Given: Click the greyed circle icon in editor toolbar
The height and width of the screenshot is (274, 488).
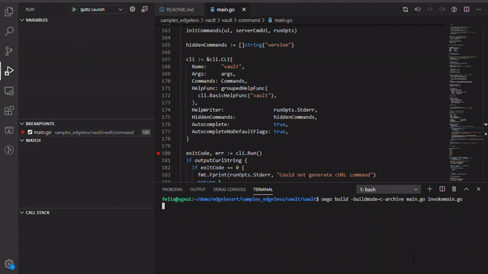Looking at the screenshot, I should pyautogui.click(x=430, y=10).
